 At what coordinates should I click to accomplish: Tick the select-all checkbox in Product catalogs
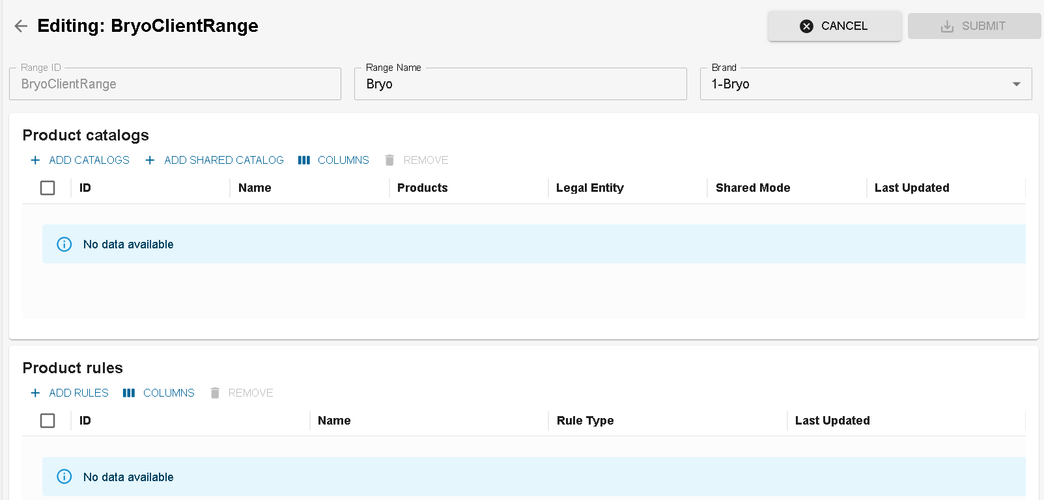[48, 188]
